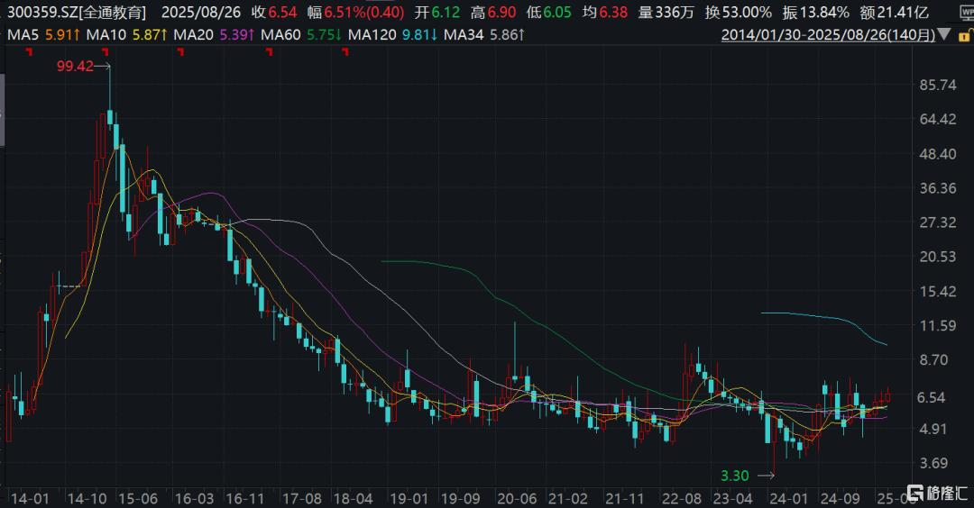Click the quote date 2025/08/26
Screen dimensions: 974x508
[200, 13]
